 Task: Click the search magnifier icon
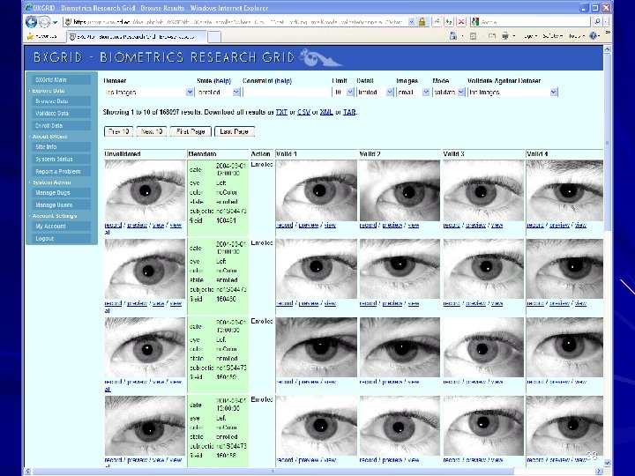pos(597,22)
